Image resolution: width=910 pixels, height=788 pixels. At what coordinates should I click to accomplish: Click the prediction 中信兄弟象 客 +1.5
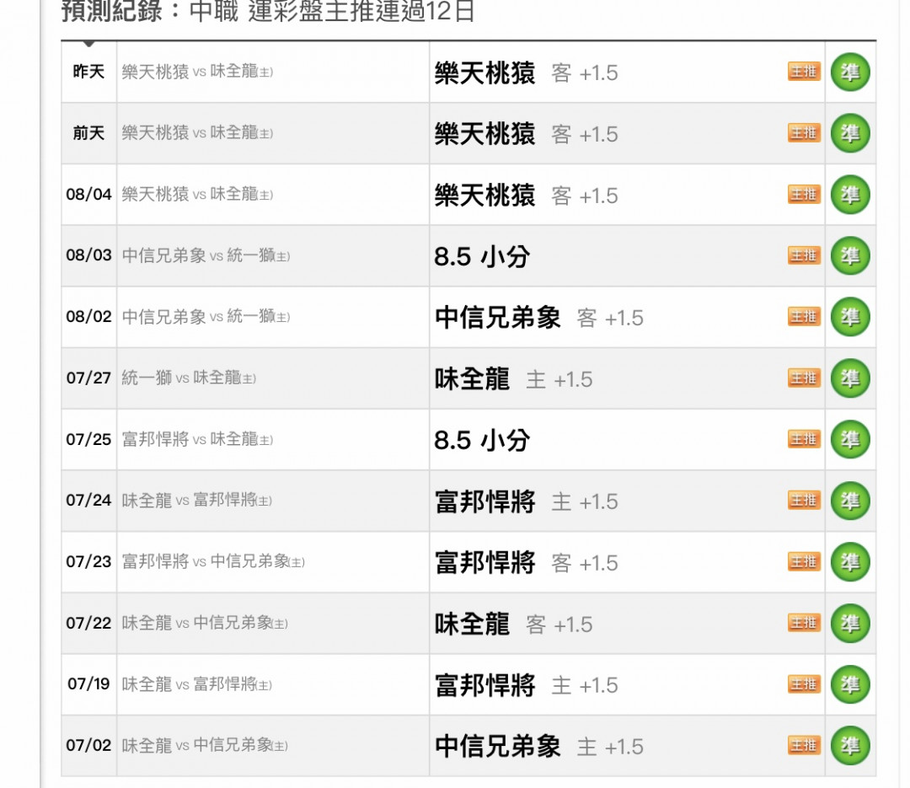[x=539, y=319]
